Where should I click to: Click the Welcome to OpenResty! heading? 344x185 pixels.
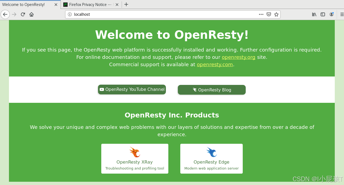(172, 35)
